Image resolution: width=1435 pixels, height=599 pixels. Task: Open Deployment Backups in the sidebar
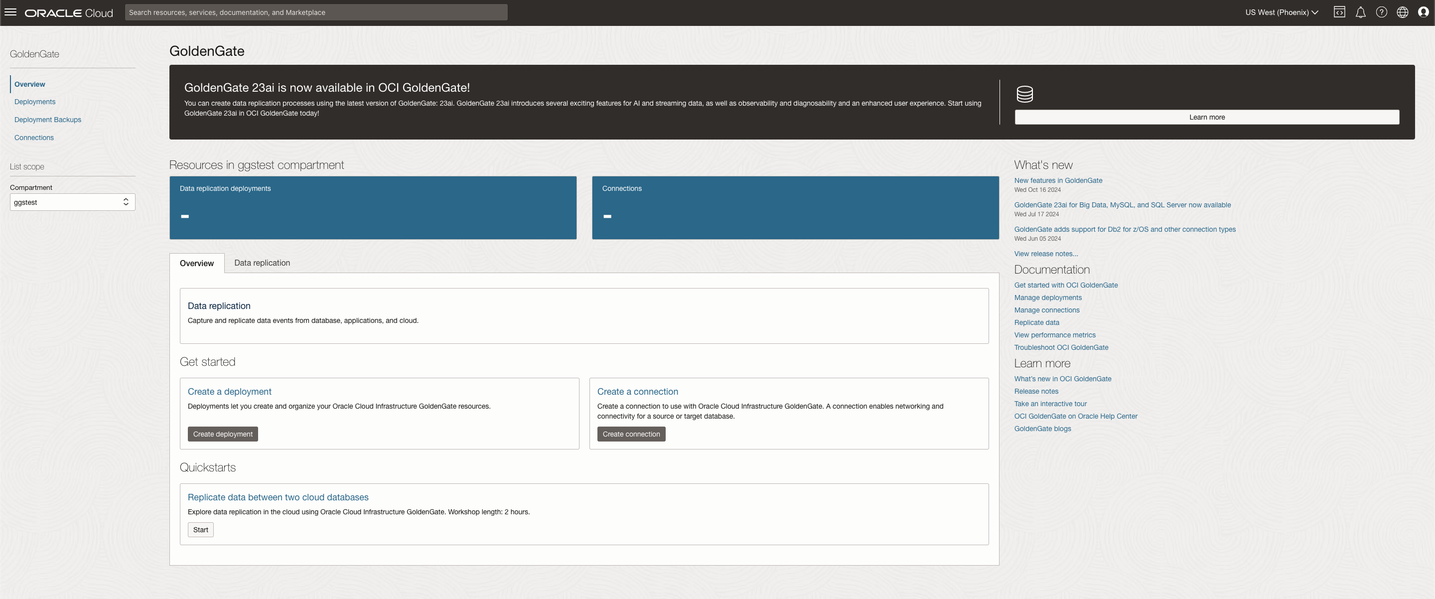pos(48,120)
